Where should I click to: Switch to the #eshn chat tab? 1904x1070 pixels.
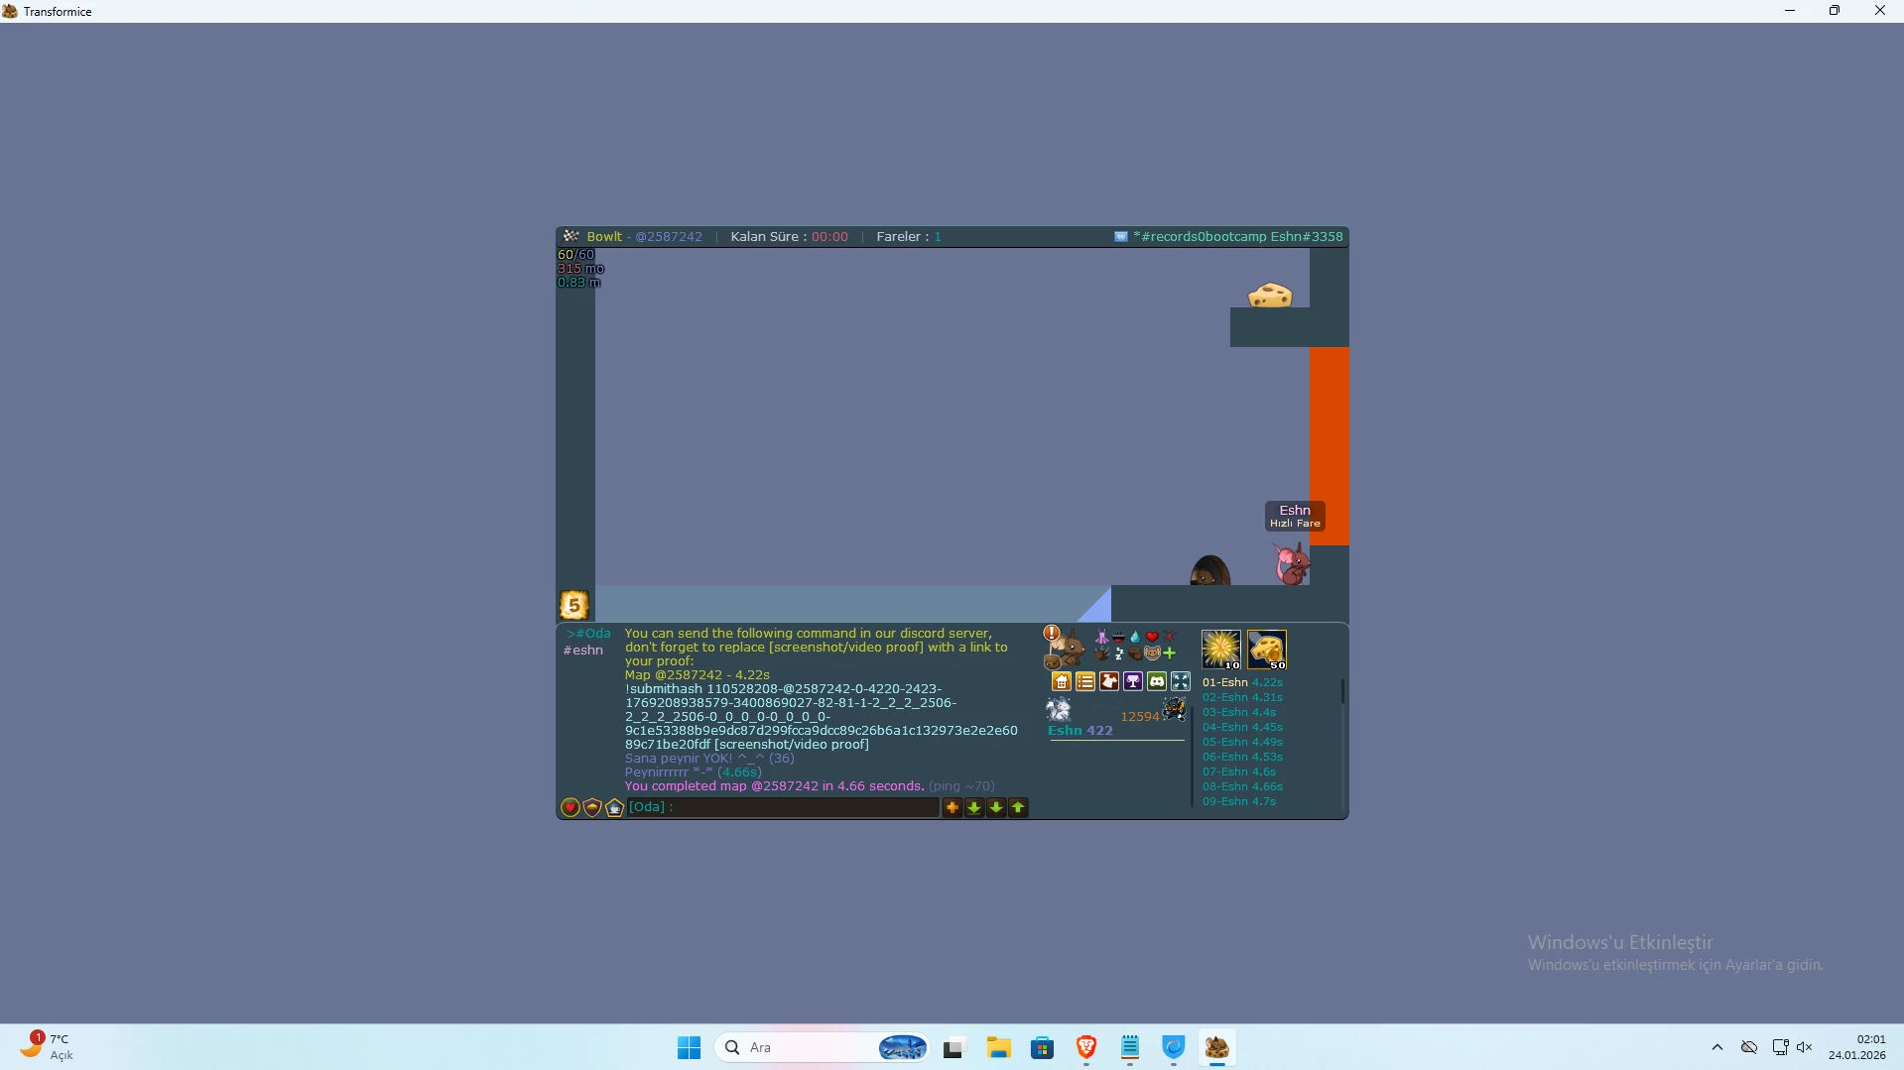[x=583, y=651]
